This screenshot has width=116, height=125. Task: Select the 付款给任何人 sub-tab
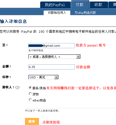click(x=57, y=13)
